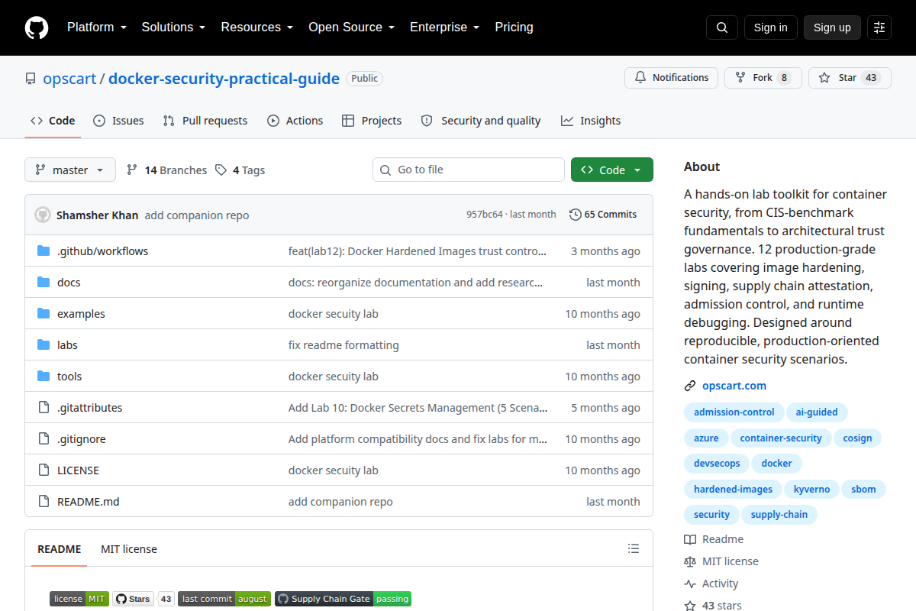Click the Sign up button

(x=832, y=27)
